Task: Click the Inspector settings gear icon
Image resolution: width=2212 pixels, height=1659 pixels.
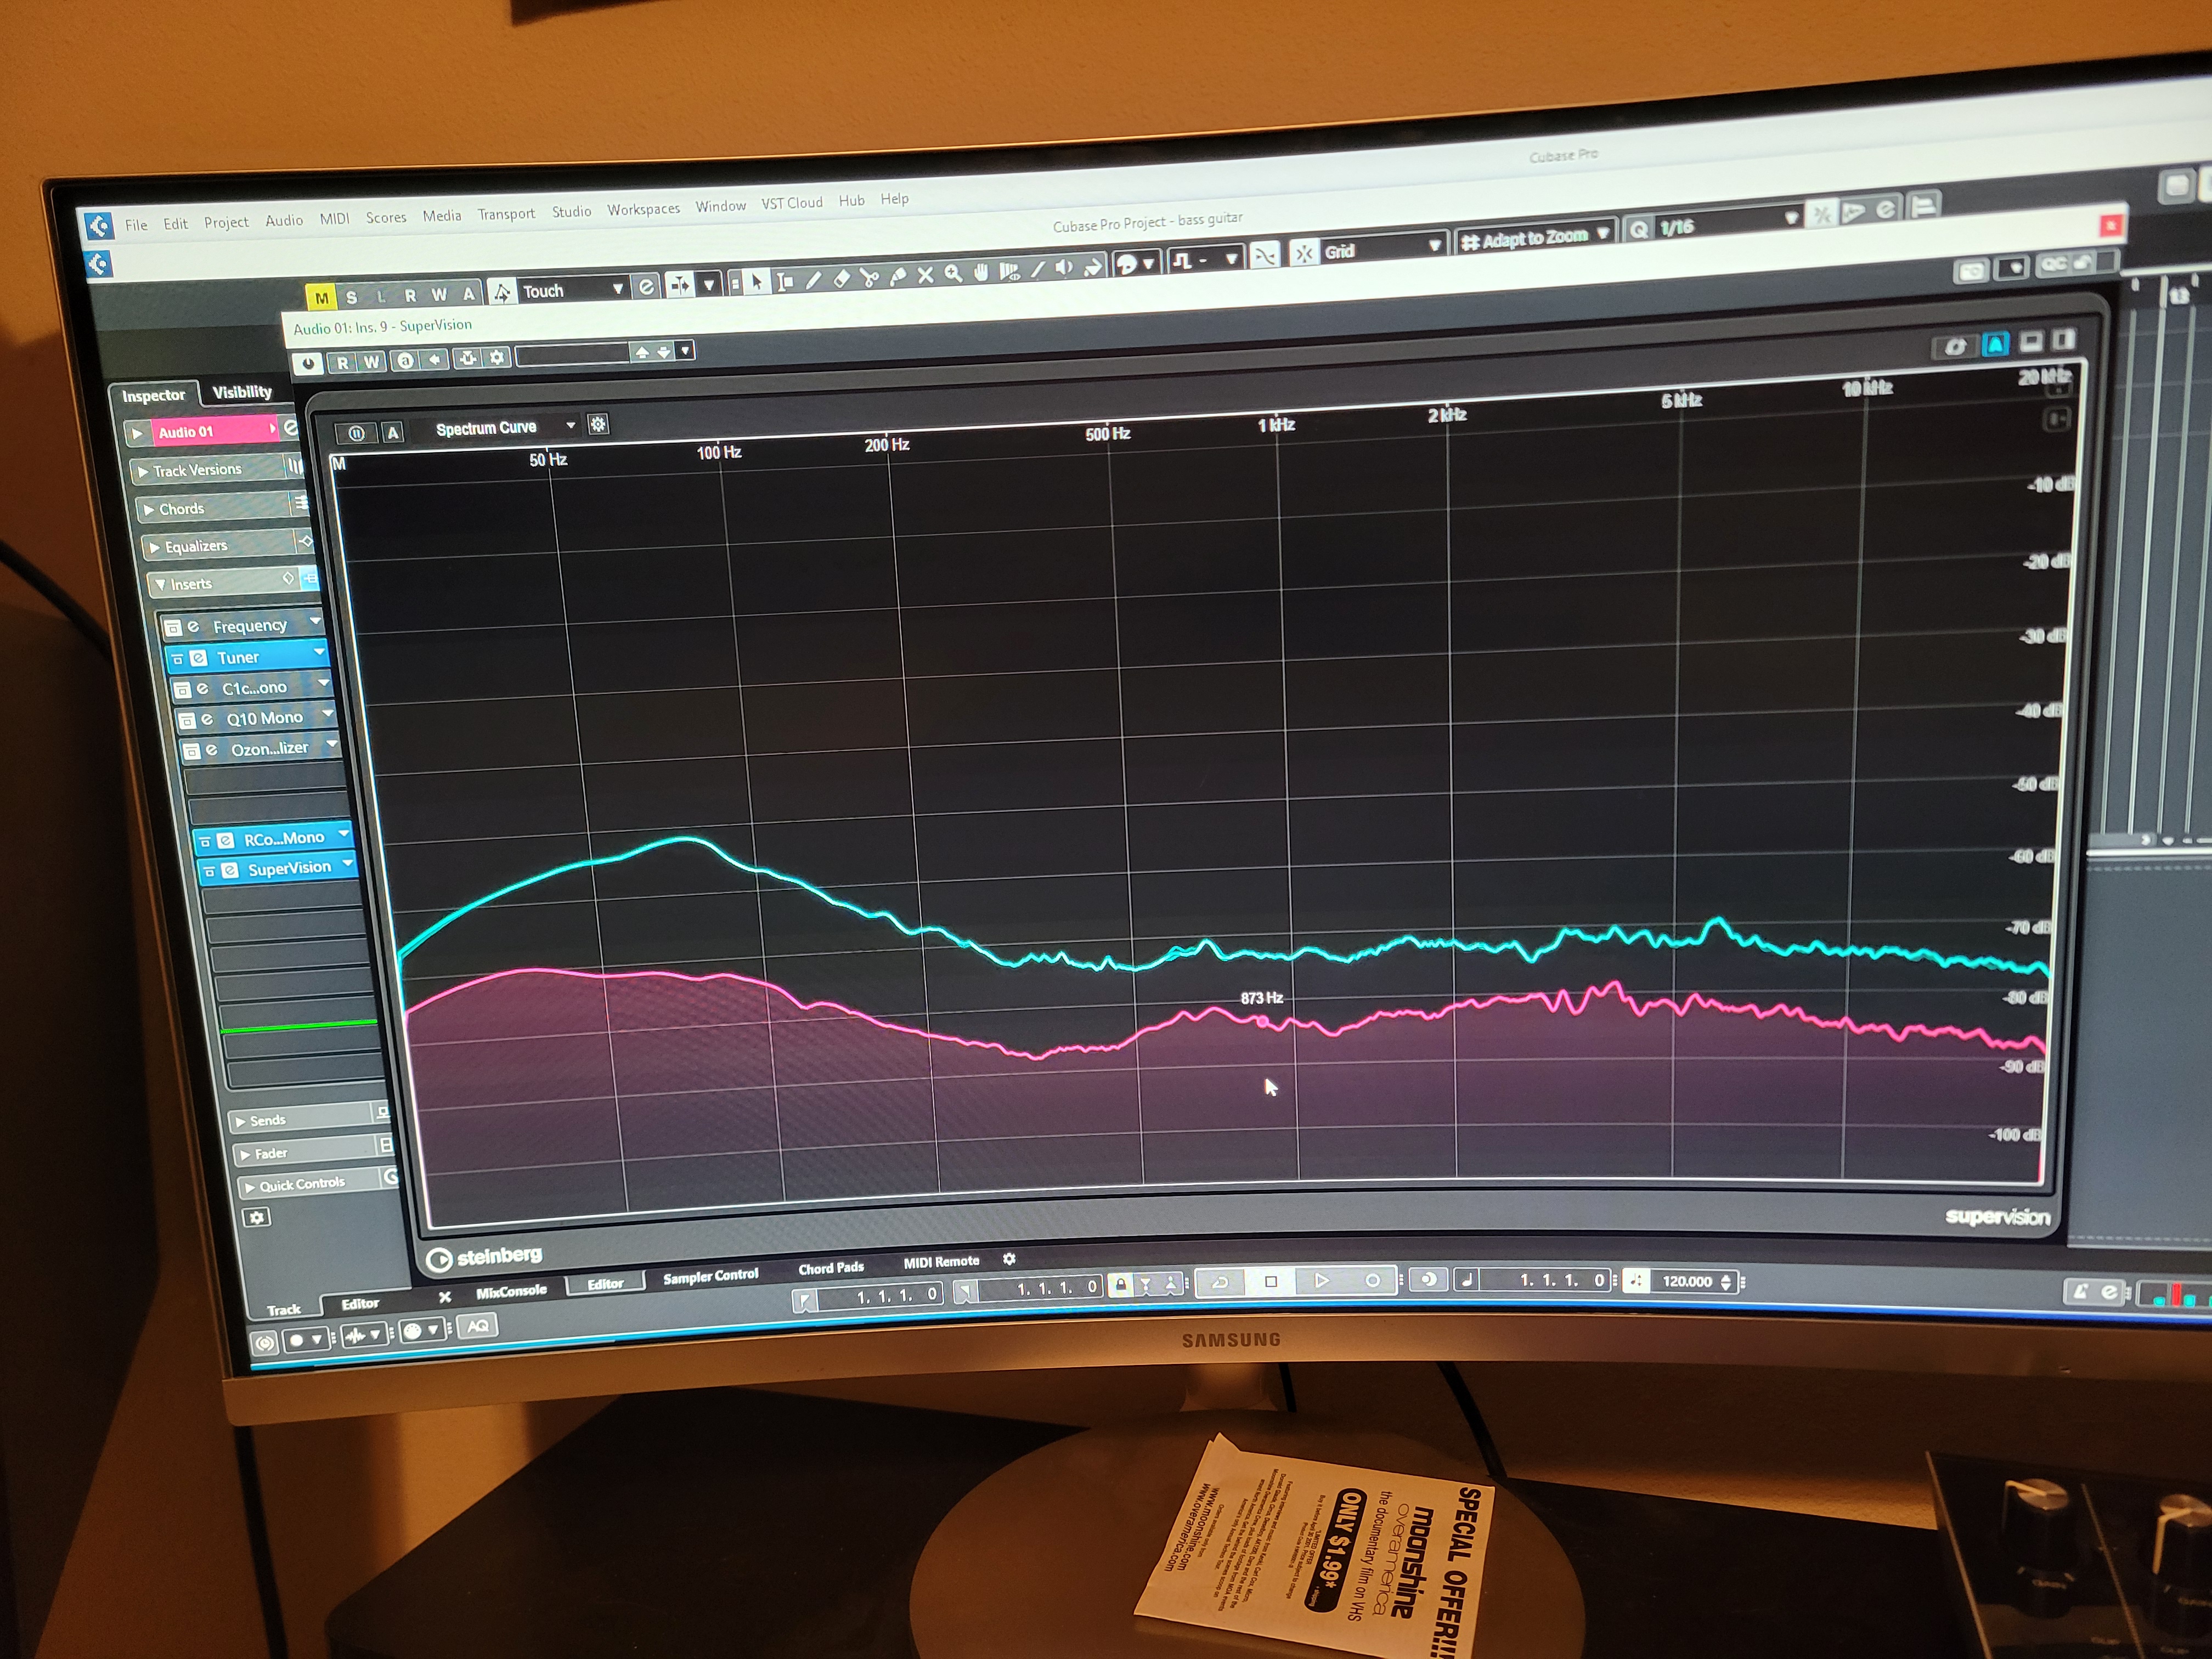Action: (x=257, y=1217)
